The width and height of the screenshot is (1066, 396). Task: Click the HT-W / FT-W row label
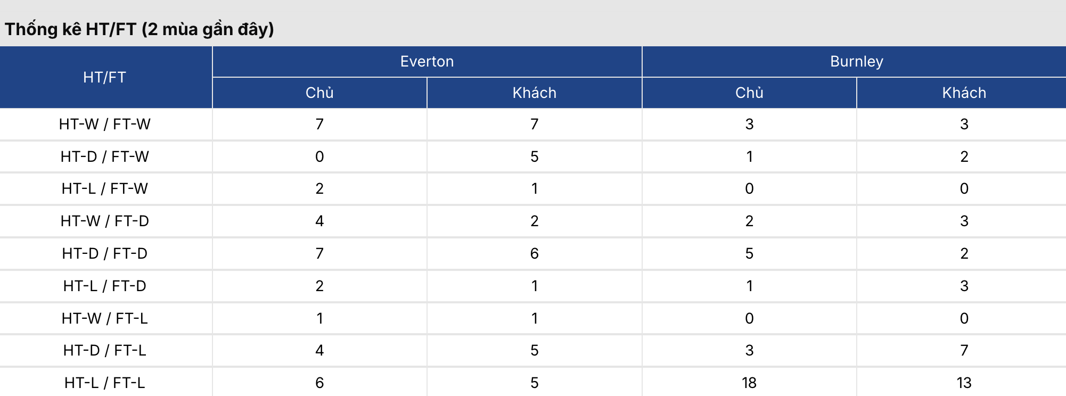click(x=105, y=125)
